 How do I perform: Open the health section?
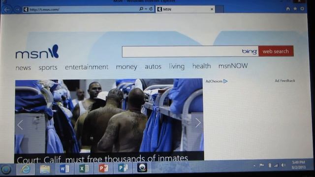tap(202, 66)
